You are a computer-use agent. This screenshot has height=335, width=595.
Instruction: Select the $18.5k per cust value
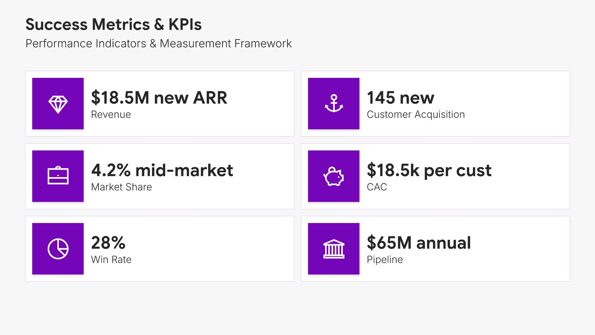pyautogui.click(x=429, y=170)
